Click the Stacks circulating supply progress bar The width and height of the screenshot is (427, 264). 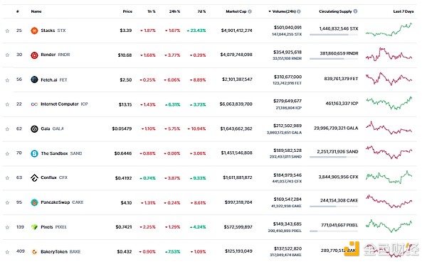[x=334, y=35]
